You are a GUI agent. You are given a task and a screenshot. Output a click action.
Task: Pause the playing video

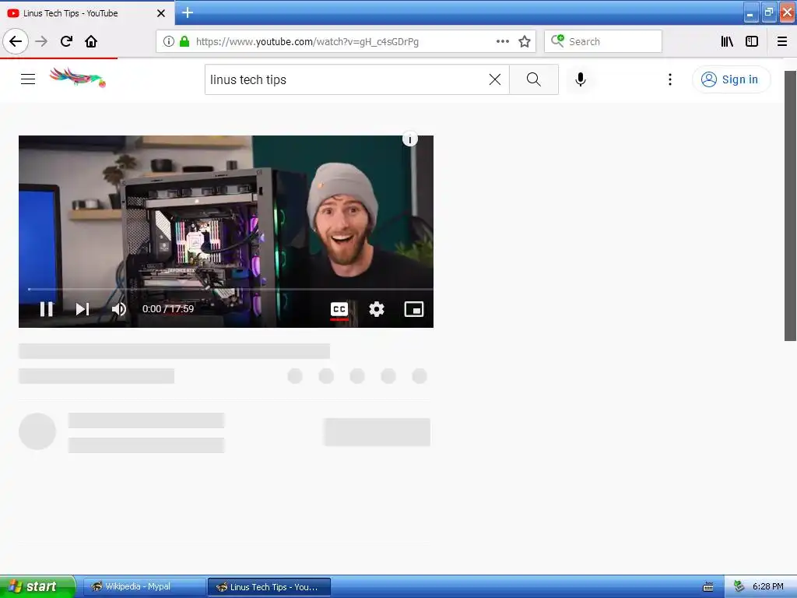pyautogui.click(x=46, y=308)
